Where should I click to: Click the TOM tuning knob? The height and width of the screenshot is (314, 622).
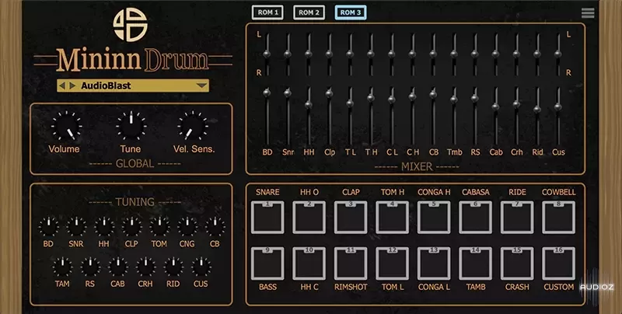click(159, 227)
